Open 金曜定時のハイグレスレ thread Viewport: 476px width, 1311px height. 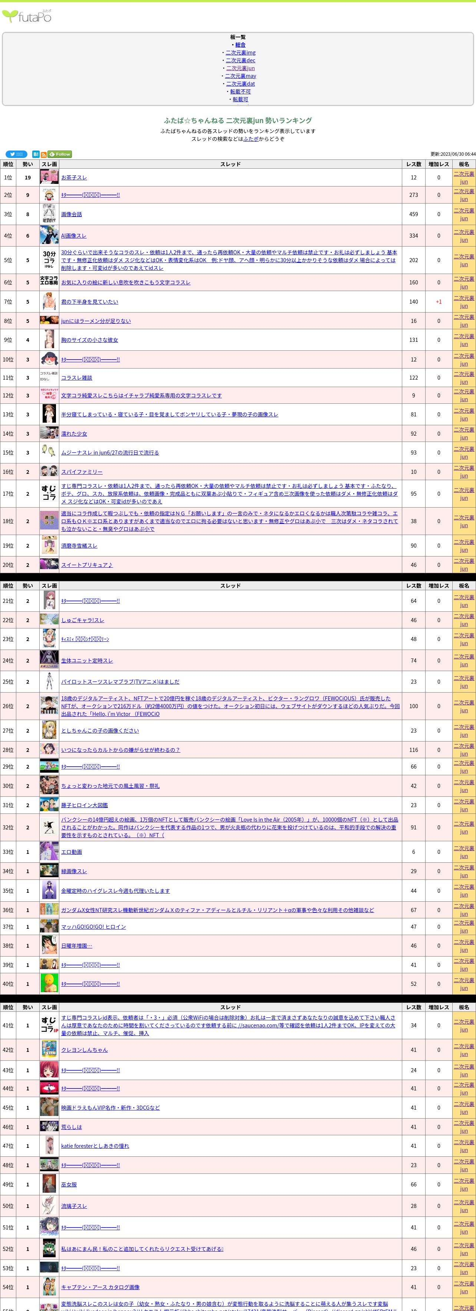pos(116,891)
